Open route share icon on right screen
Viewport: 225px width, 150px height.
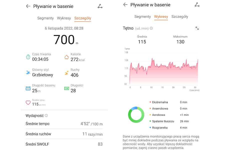[197, 5]
